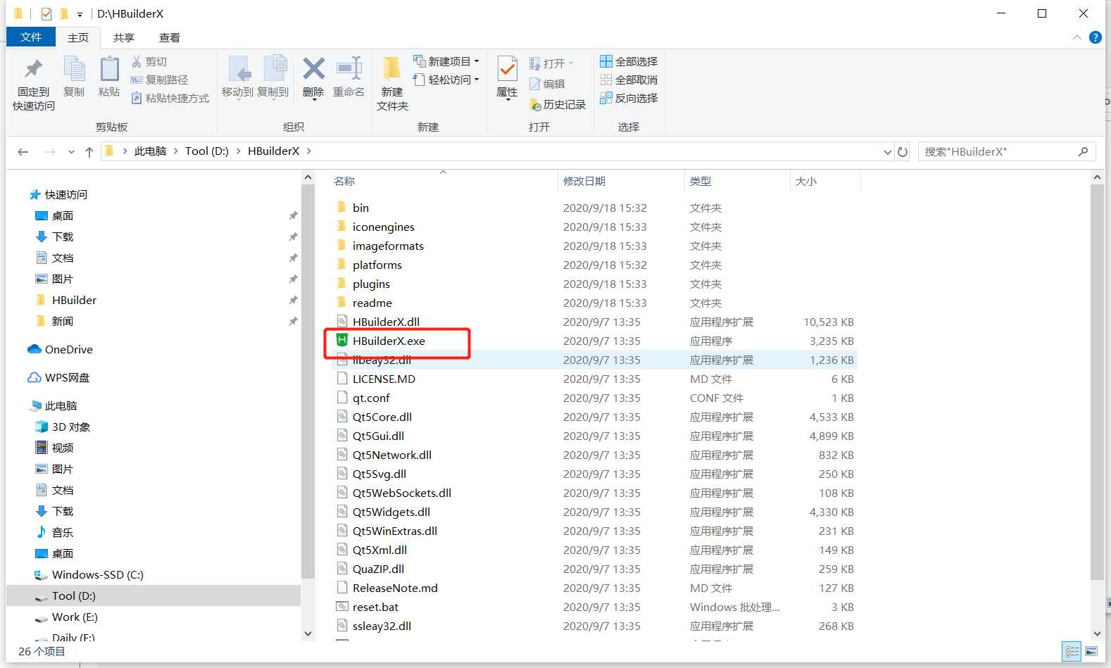Click the Refresh button in address bar
Viewport: 1111px width, 668px height.
point(903,151)
